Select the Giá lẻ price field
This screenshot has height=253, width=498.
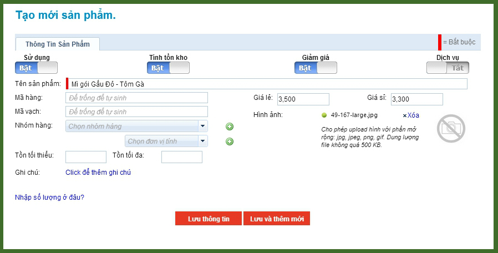pyautogui.click(x=303, y=99)
